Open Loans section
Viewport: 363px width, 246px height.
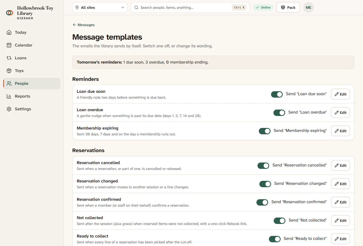(32, 58)
